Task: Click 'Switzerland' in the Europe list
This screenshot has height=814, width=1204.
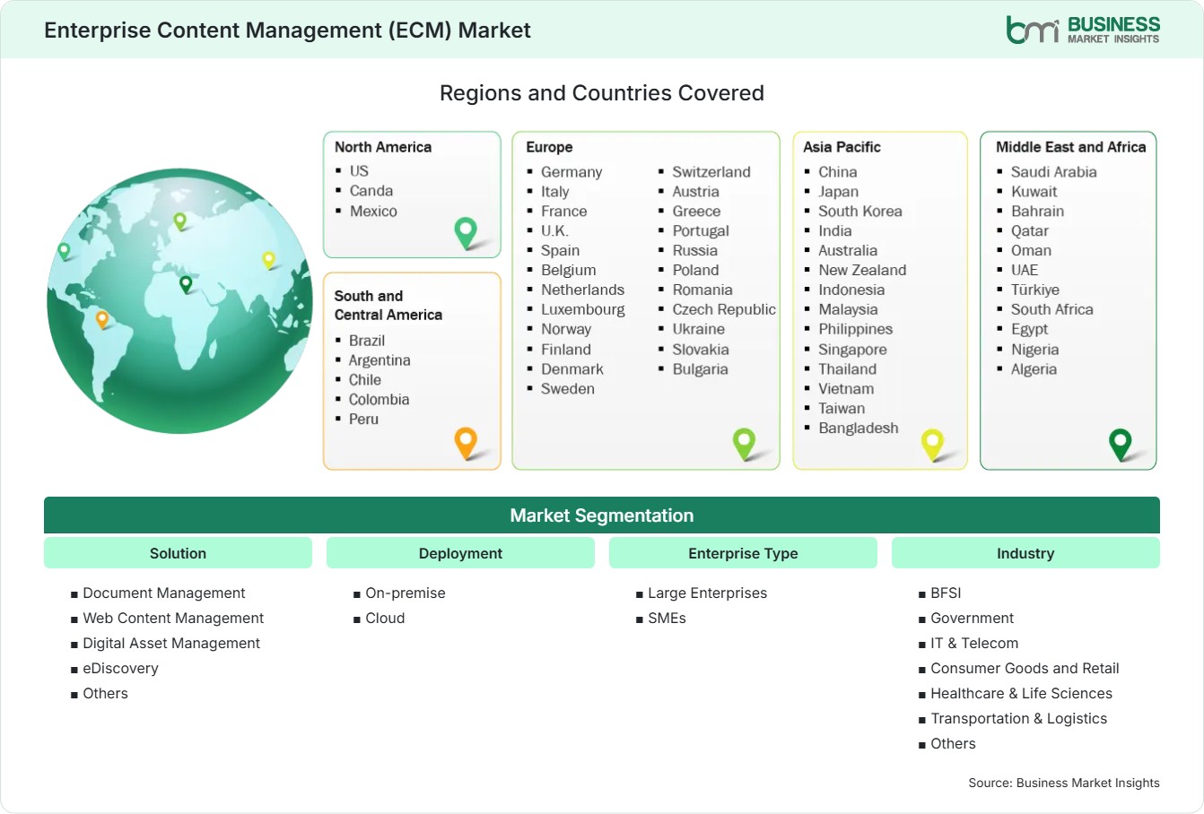Action: click(711, 172)
